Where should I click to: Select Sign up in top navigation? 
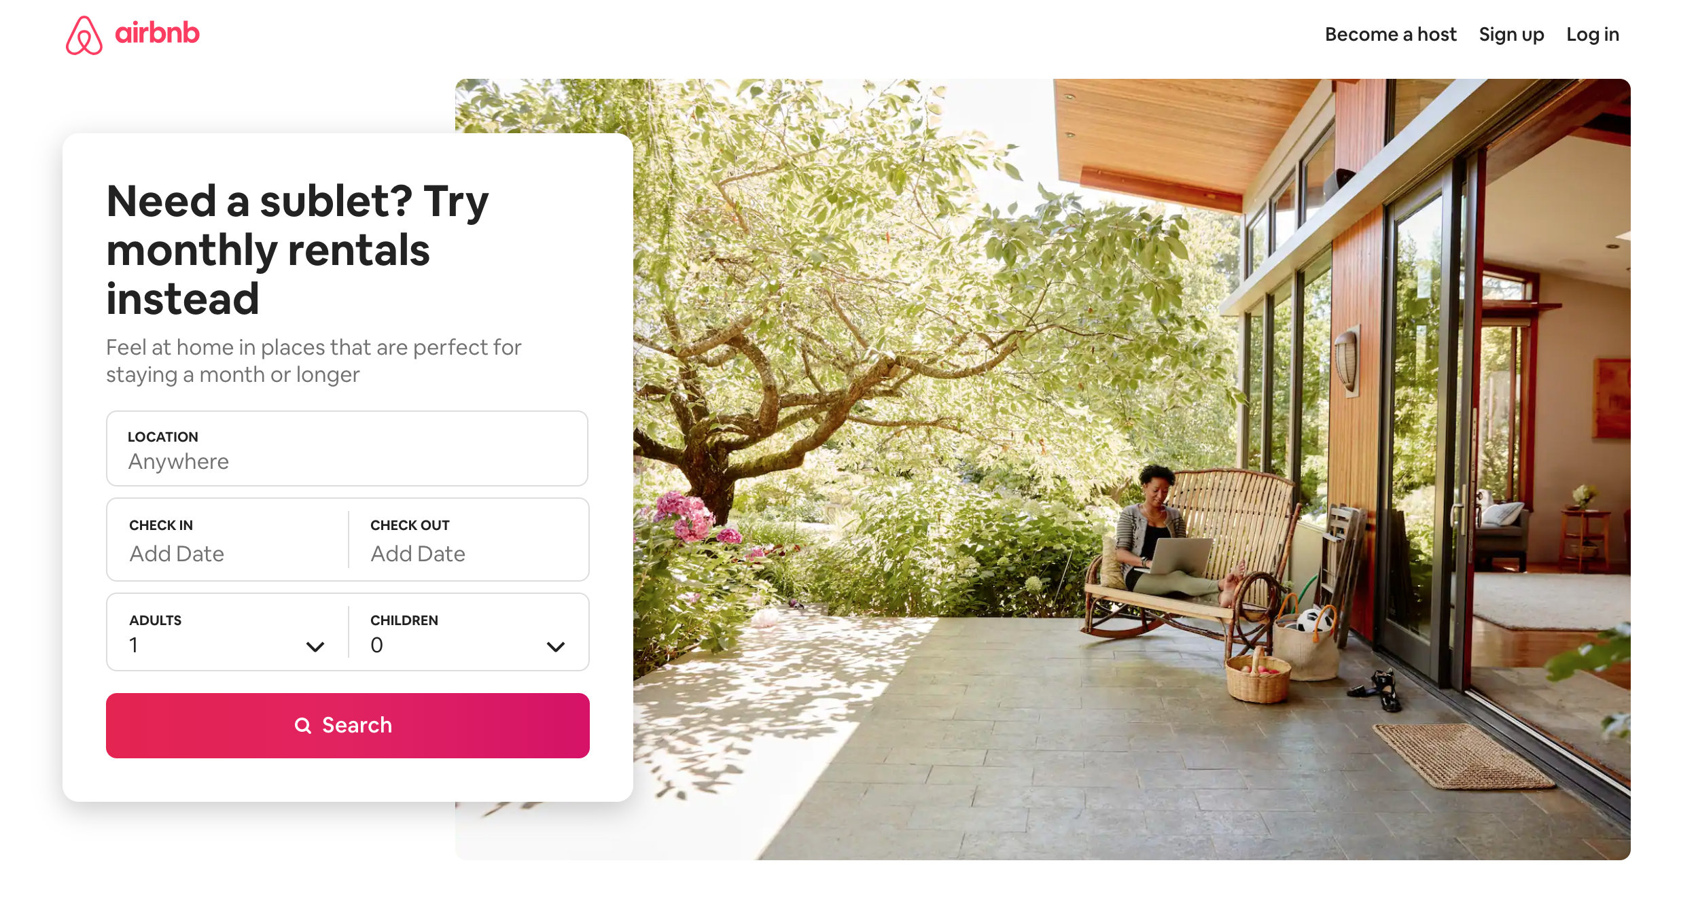point(1511,35)
